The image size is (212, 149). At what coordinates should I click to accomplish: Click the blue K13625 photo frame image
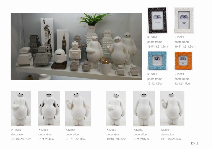(x=157, y=61)
